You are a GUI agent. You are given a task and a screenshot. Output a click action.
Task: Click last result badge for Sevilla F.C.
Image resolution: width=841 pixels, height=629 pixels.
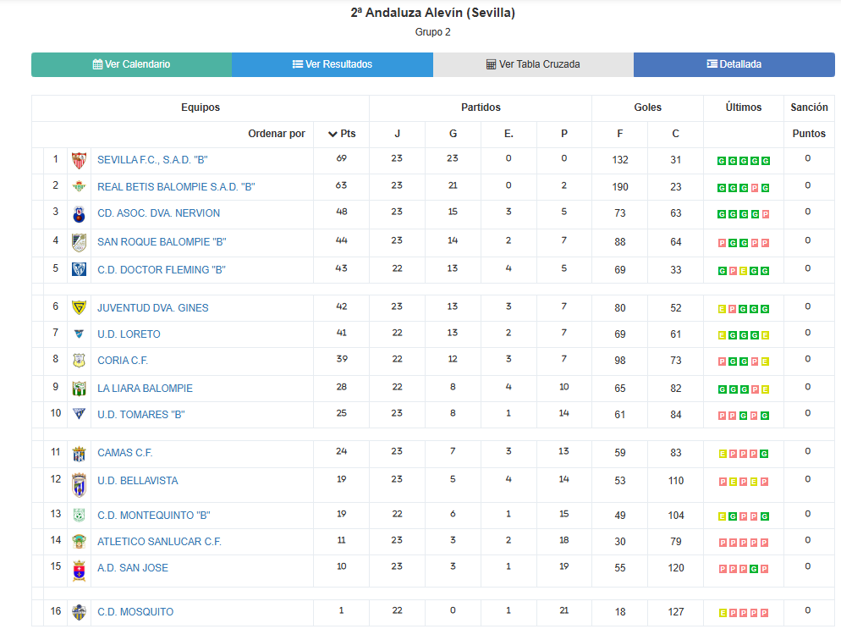(x=766, y=161)
